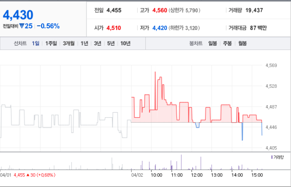The height and width of the screenshot is (187, 291).
Task: Select the 10년 chart range
Action: tap(126, 43)
